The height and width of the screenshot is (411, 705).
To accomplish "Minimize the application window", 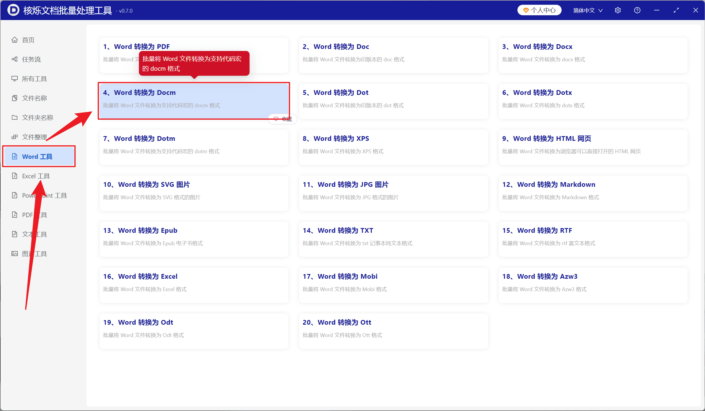I will (657, 10).
